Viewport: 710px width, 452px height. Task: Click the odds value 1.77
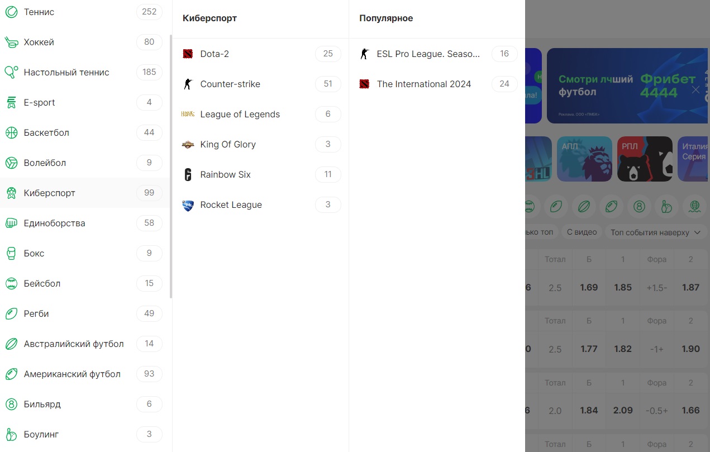pyautogui.click(x=589, y=349)
